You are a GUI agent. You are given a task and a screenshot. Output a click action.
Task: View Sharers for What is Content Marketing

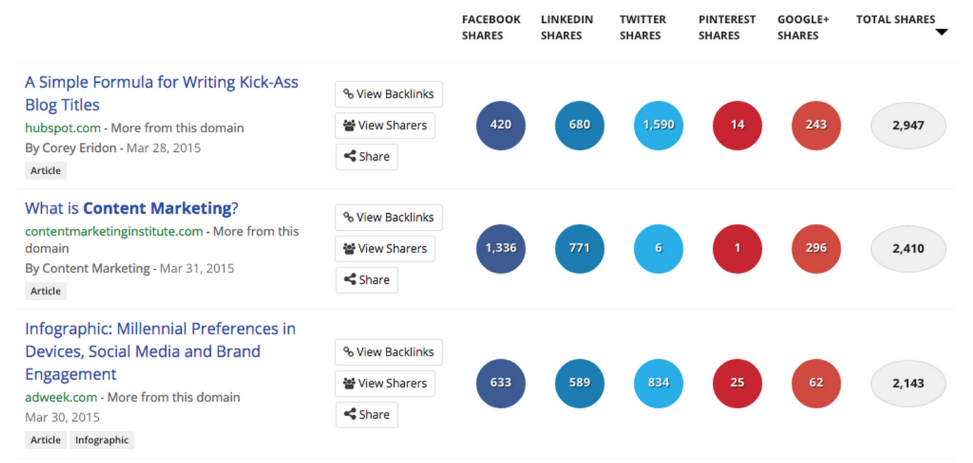(385, 249)
